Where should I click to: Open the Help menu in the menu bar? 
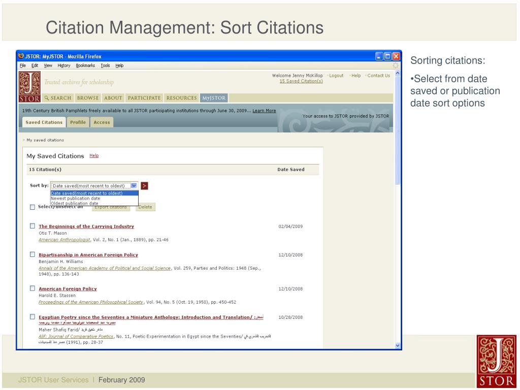point(119,66)
